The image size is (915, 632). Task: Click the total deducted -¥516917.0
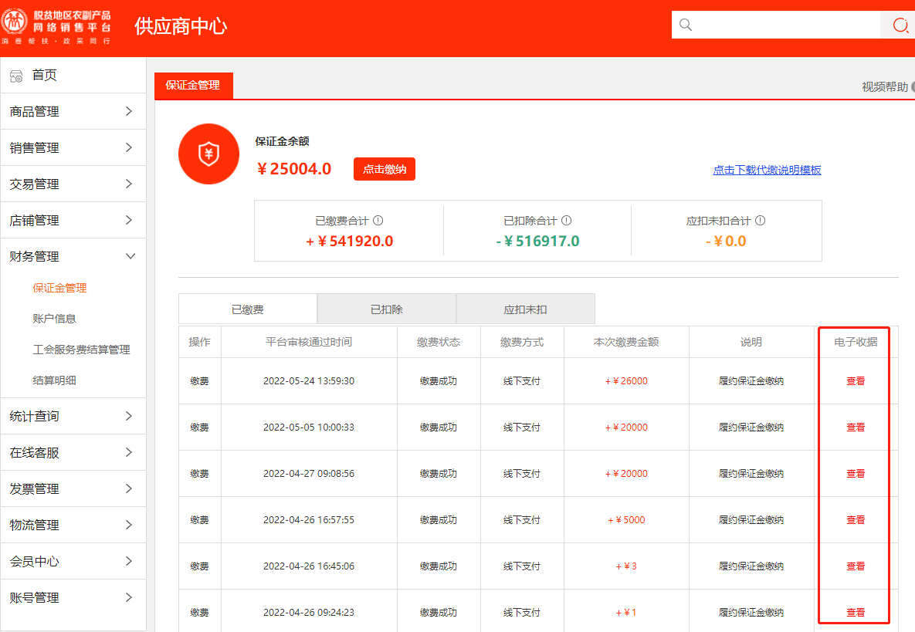click(537, 241)
